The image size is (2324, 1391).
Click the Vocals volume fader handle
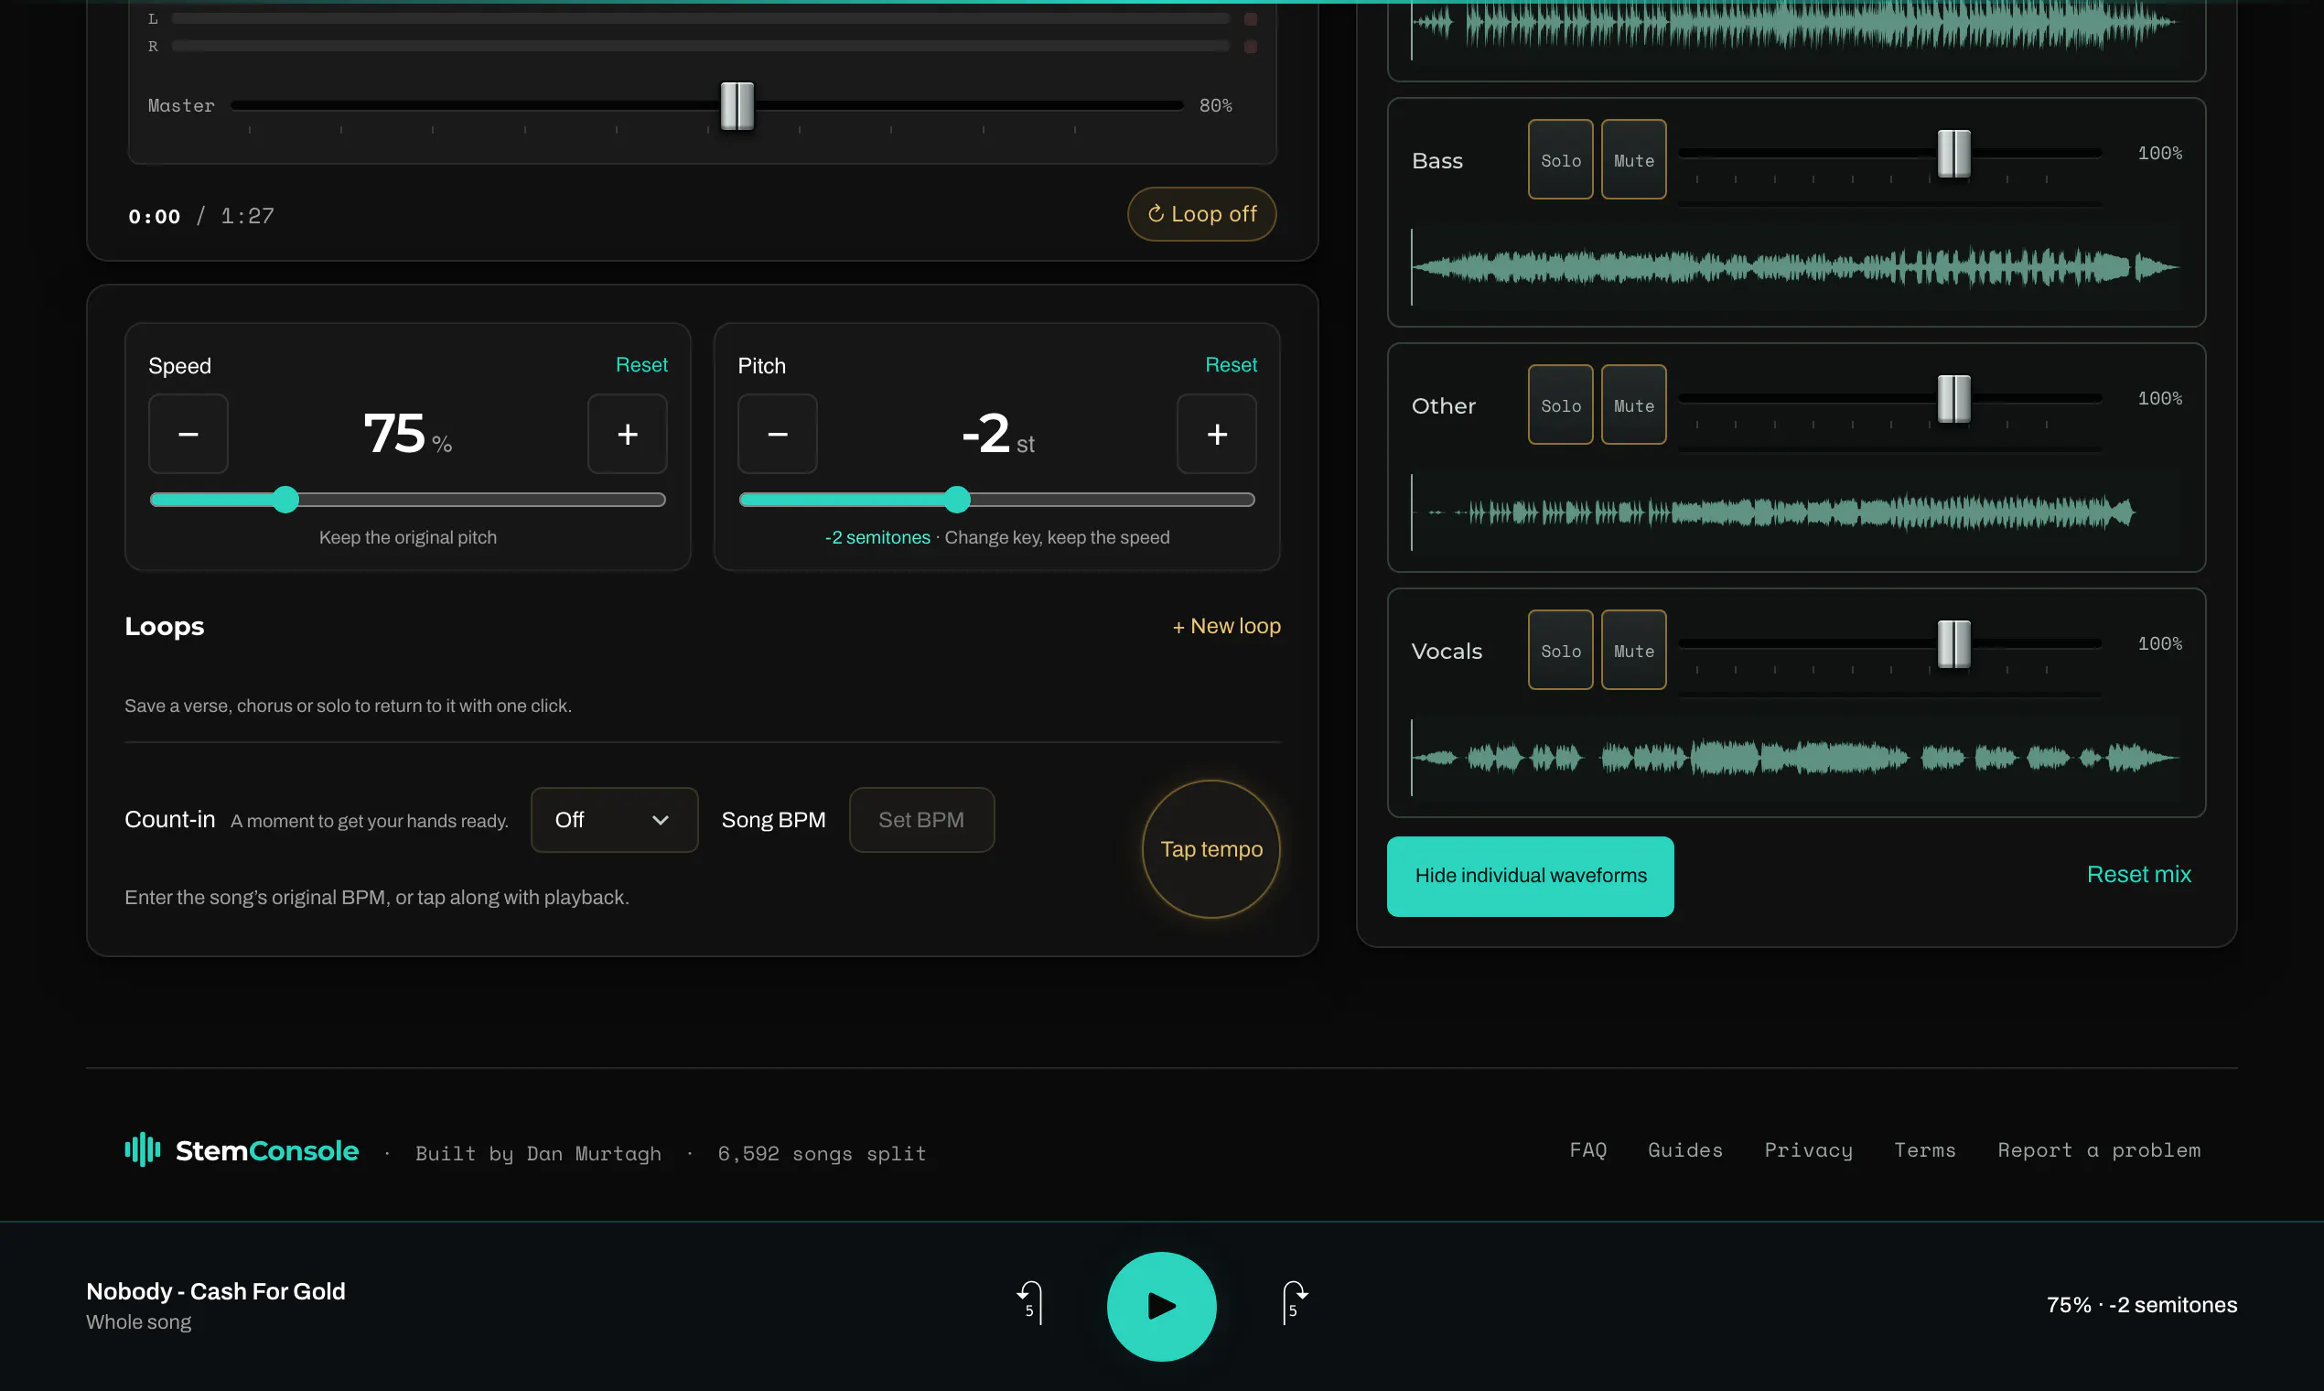click(x=1953, y=645)
